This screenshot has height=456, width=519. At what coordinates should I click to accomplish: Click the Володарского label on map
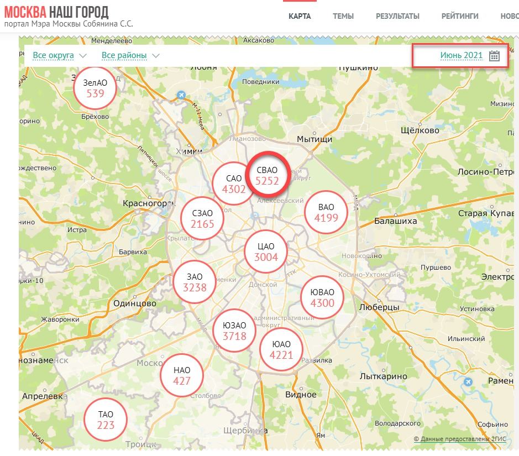pyautogui.click(x=397, y=423)
